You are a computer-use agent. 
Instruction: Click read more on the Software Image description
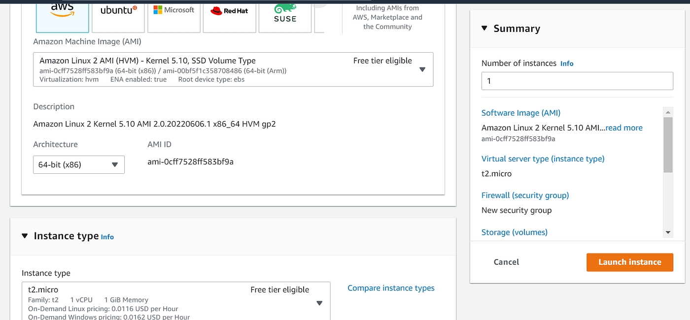point(623,128)
